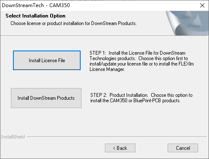Image resolution: width=209 pixels, height=159 pixels.
Task: Click the page-curl banner graphic
Action: 187,23
